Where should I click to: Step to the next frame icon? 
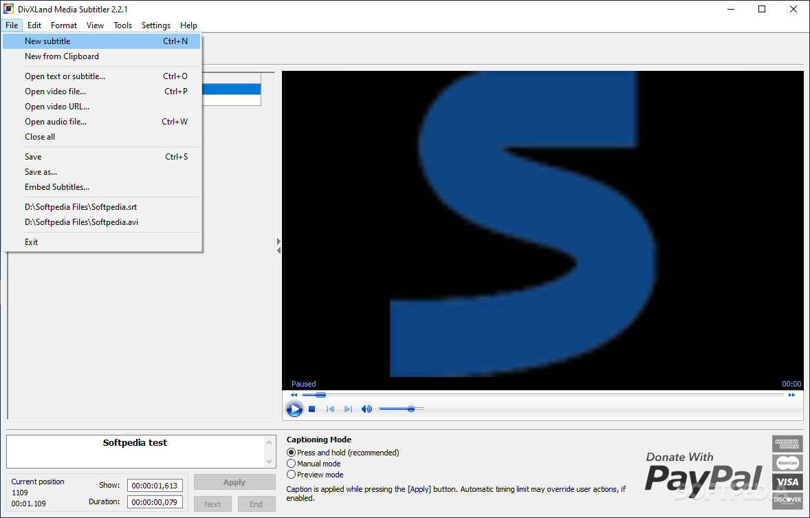tap(348, 409)
